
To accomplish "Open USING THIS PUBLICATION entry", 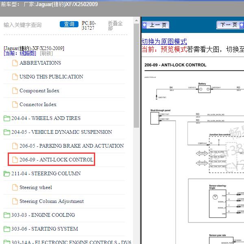I will click(51, 77).
